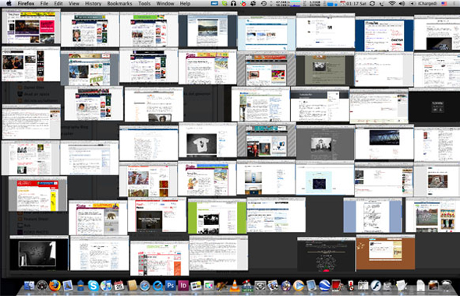The width and height of the screenshot is (460, 296).
Task: Open Skype from the Dock
Action: pos(94,285)
